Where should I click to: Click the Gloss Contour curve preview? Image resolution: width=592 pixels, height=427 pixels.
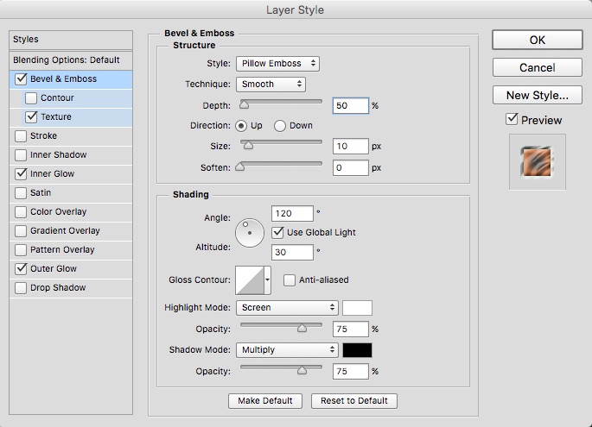point(249,280)
